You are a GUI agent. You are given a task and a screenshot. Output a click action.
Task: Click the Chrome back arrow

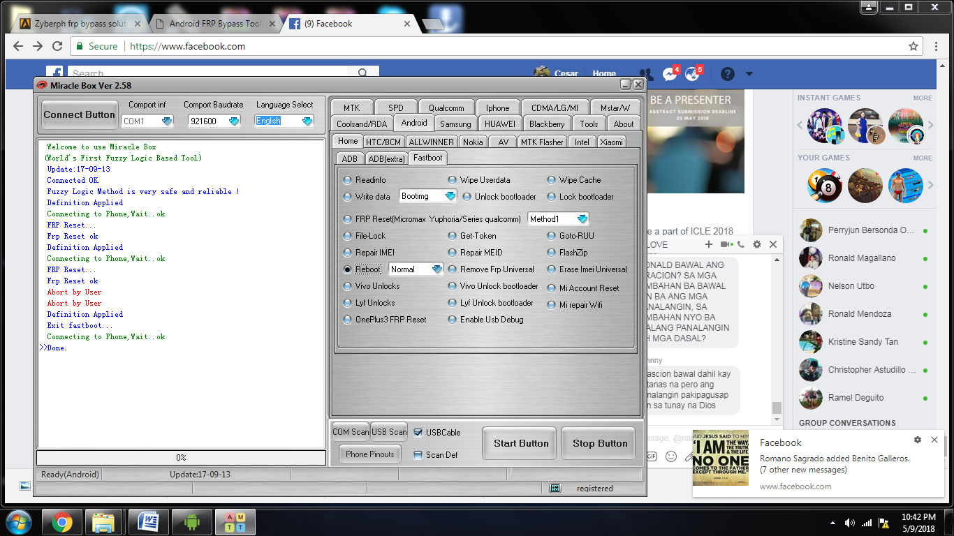[x=18, y=46]
